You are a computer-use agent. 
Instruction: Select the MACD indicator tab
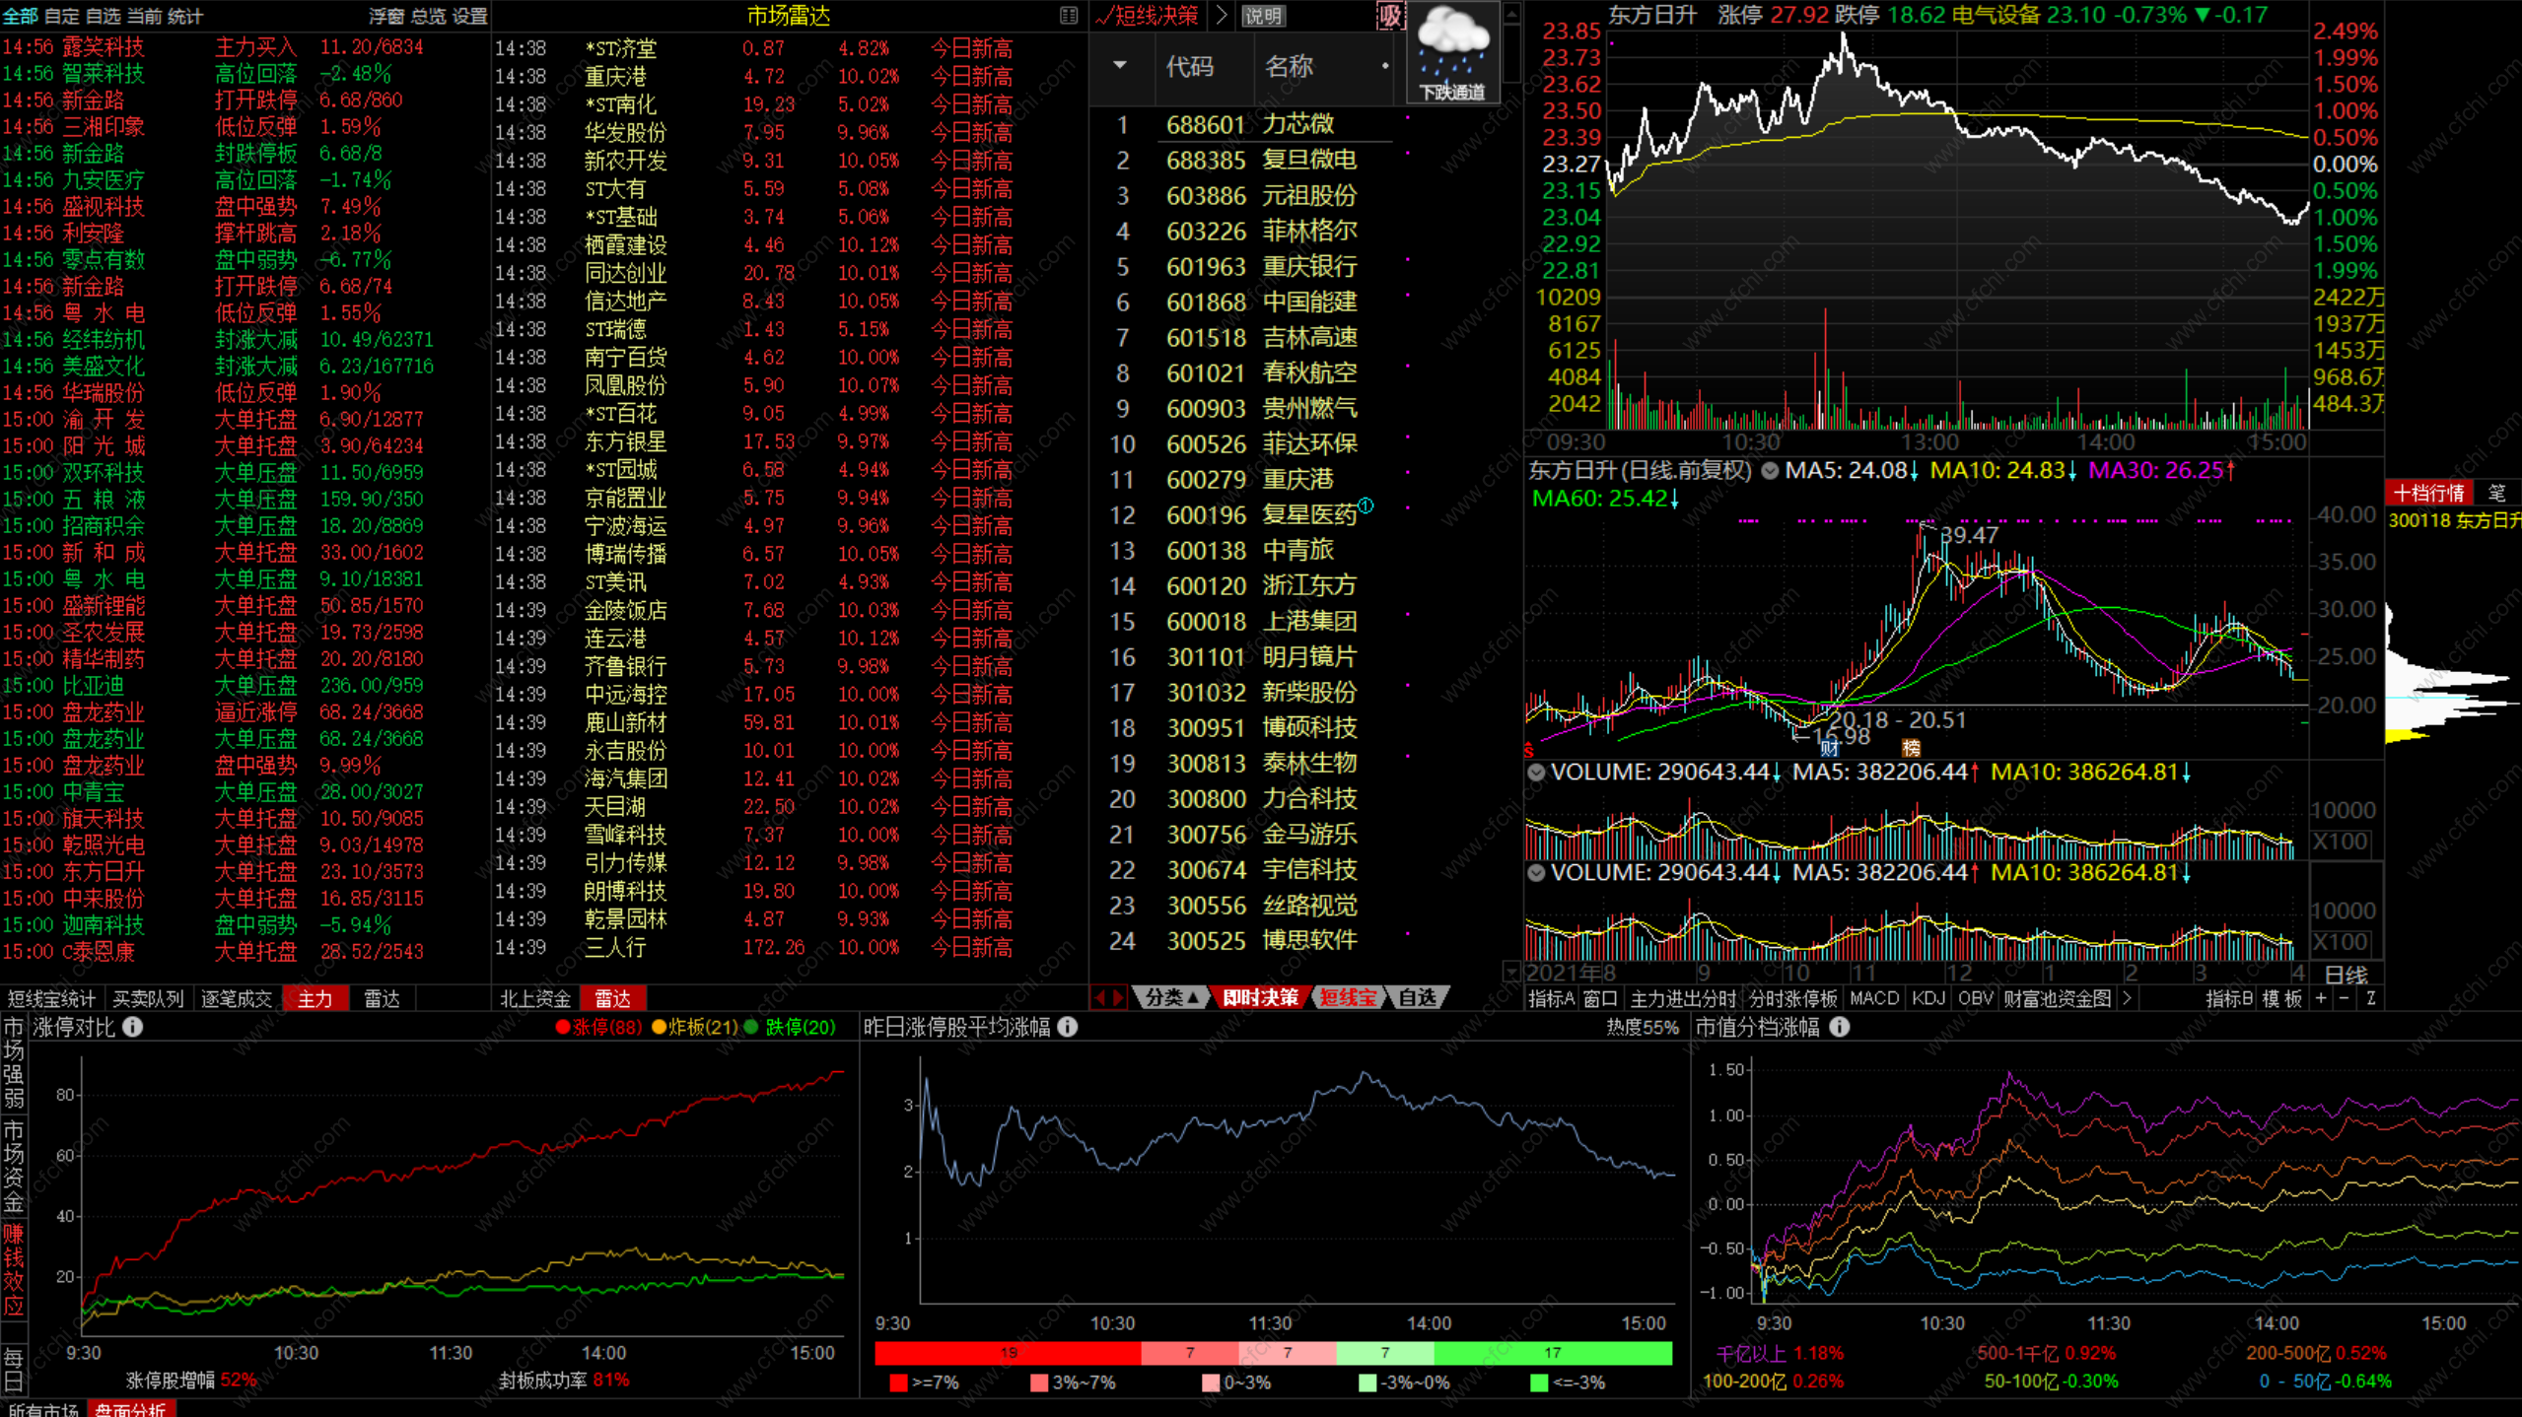click(x=1873, y=998)
